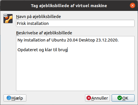138x105 pixels.
Task: Confirm the snapshot with the OK button
Action: click(x=123, y=98)
